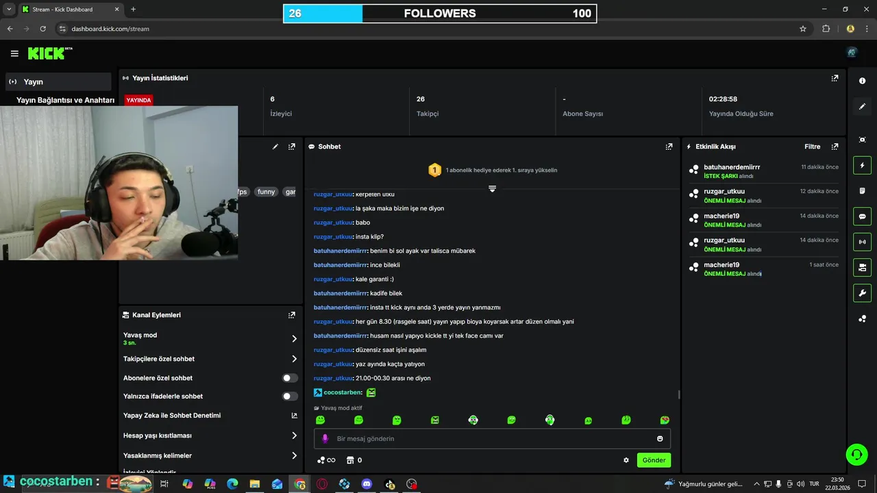Toggle the wrench tools sidebar icon
This screenshot has width=877, height=493.
pyautogui.click(x=862, y=293)
